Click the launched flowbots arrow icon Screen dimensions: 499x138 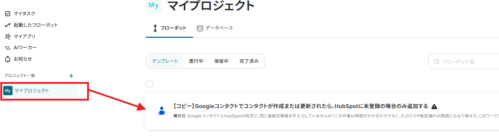tap(8, 25)
